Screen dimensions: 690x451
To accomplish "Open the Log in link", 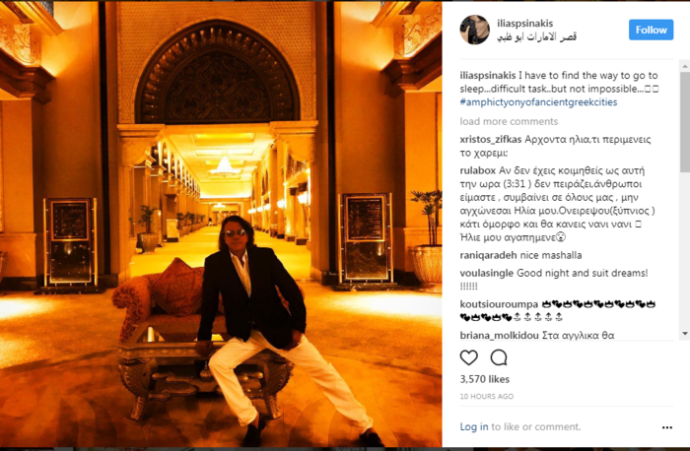I will tap(474, 426).
